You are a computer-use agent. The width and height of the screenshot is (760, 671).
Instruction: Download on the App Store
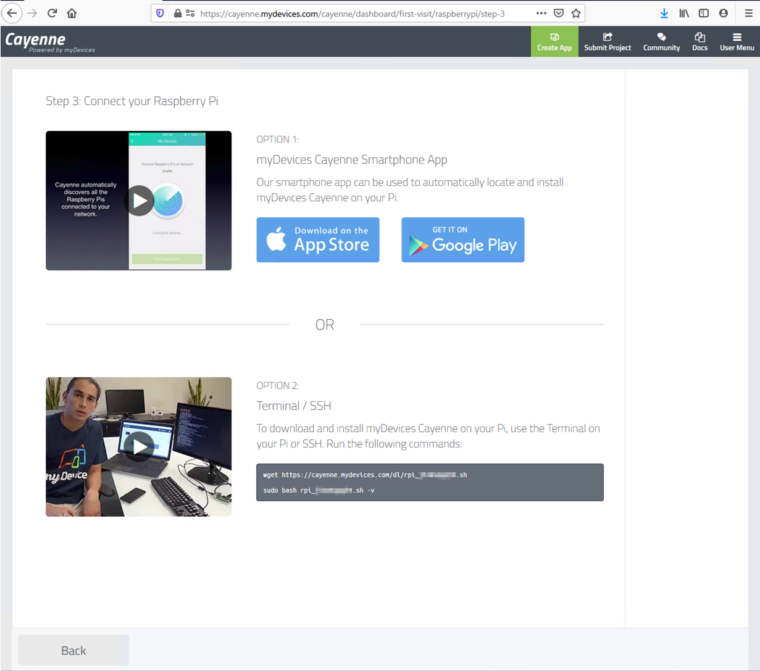click(x=318, y=240)
